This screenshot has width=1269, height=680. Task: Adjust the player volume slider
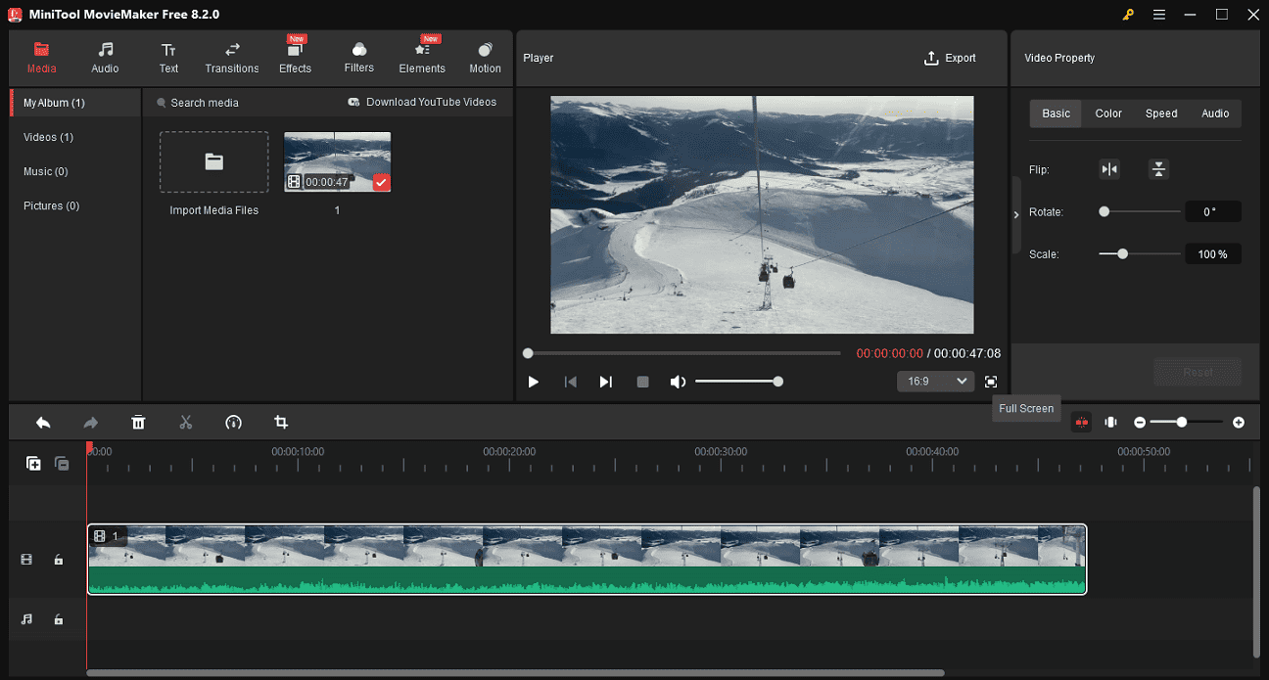[737, 382]
